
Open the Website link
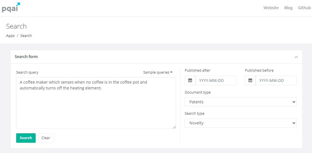coord(271,8)
